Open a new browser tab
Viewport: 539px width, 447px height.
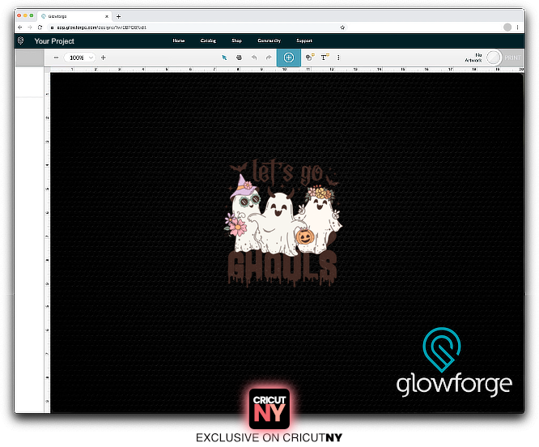click(x=119, y=16)
